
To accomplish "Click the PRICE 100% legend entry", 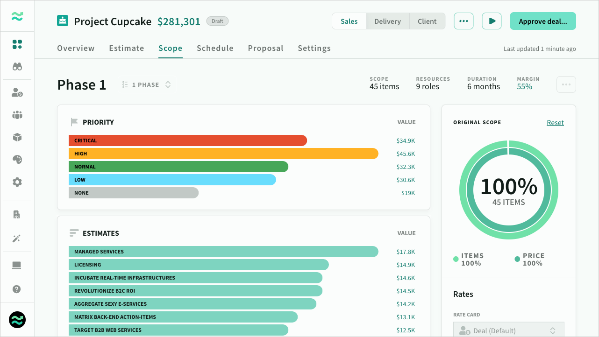I will click(530, 260).
